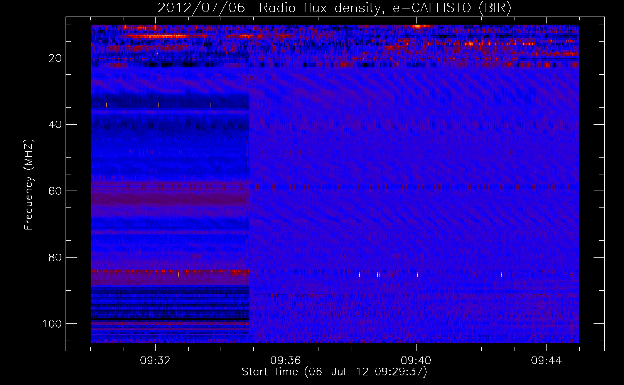Click the 'Start Time (06-Jul-12 09:29:37)' label
The width and height of the screenshot is (624, 385).
(x=334, y=372)
